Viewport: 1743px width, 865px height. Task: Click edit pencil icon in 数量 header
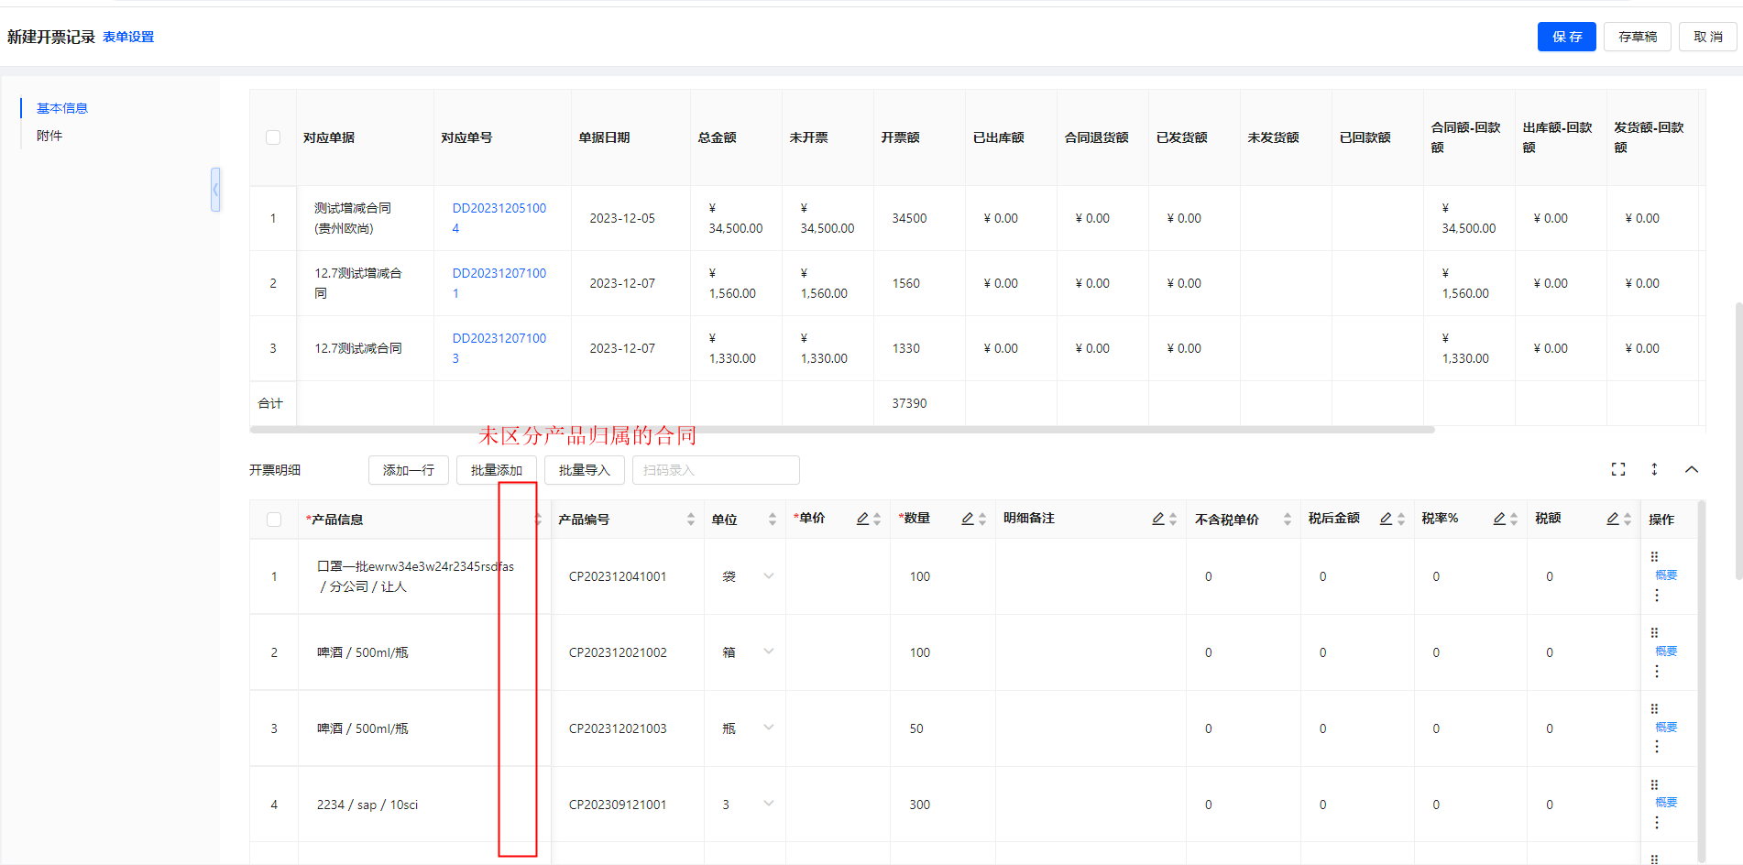(x=968, y=519)
